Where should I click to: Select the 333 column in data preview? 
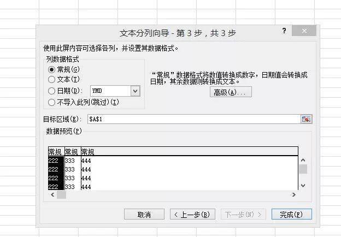click(72, 169)
